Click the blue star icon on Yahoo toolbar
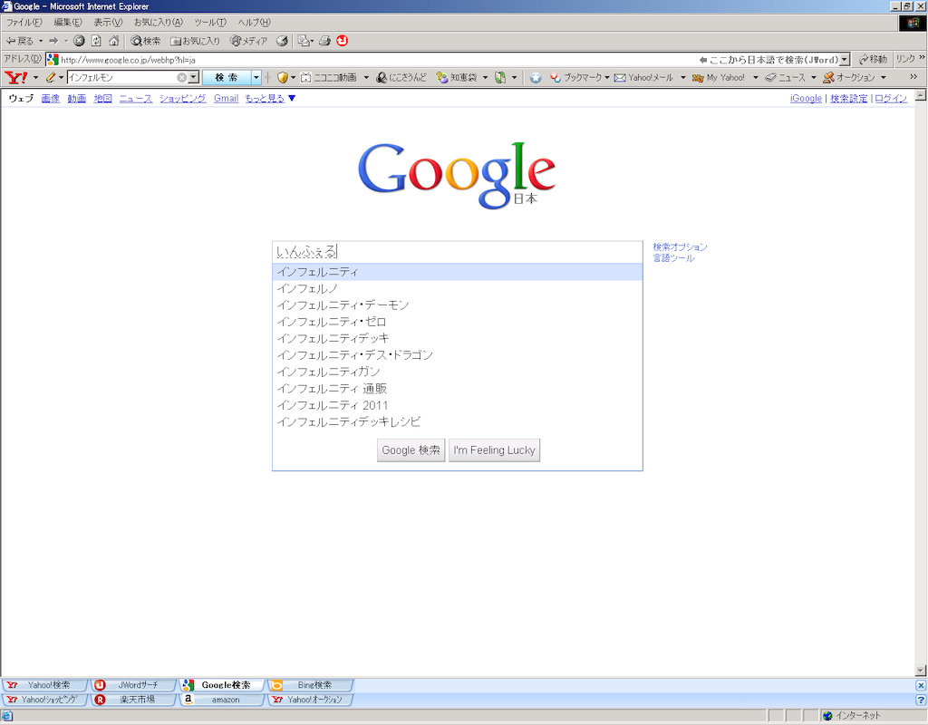The height and width of the screenshot is (725, 928). 536,78
